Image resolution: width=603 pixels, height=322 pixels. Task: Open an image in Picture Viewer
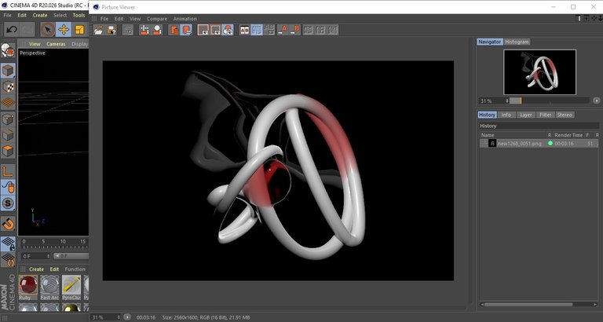click(98, 30)
